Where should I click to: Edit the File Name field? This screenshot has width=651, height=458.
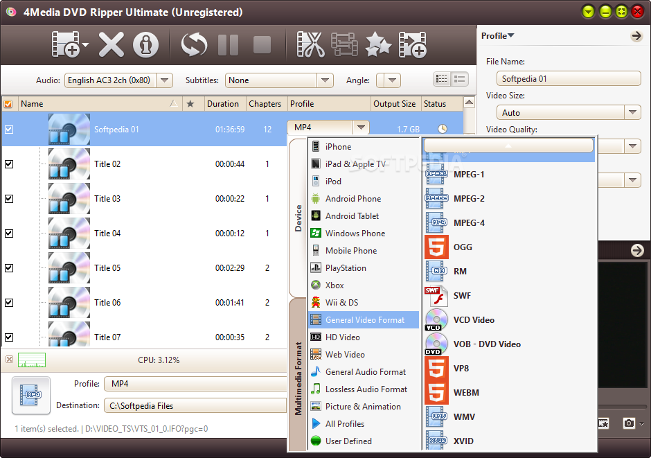pos(569,78)
